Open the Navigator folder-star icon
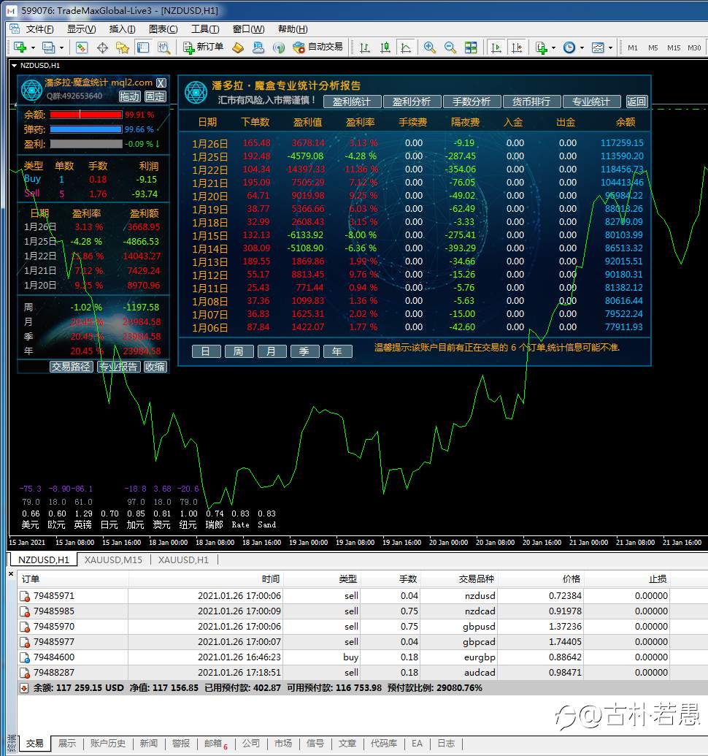This screenshot has width=708, height=756. tap(123, 47)
